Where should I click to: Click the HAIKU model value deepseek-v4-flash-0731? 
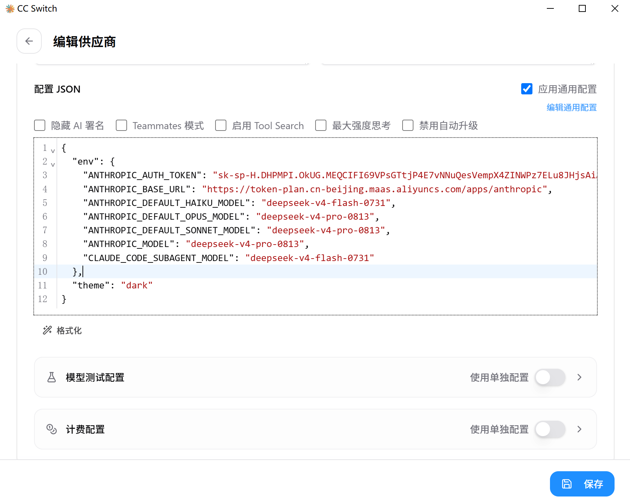coord(326,203)
